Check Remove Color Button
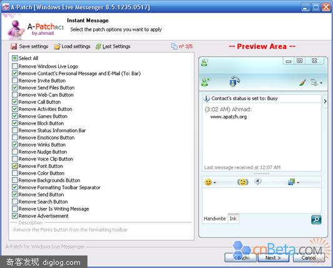 click(14, 173)
